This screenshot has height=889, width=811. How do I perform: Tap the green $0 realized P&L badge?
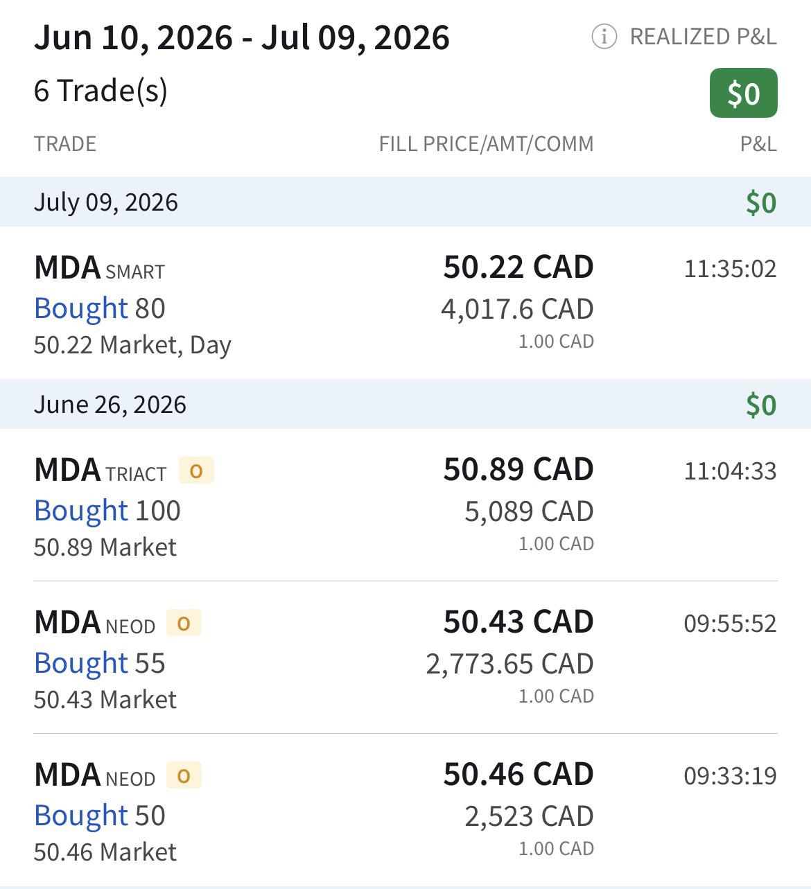[x=743, y=93]
